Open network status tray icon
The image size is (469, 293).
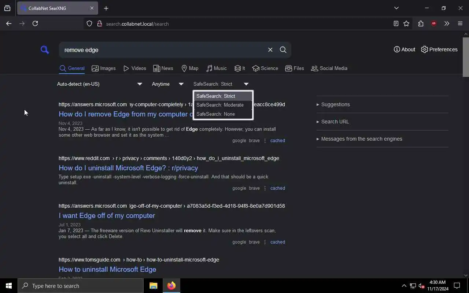pos(413,286)
